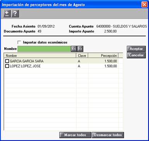Go to previous match with << button
The height and width of the screenshot is (141, 149).
(74, 49)
